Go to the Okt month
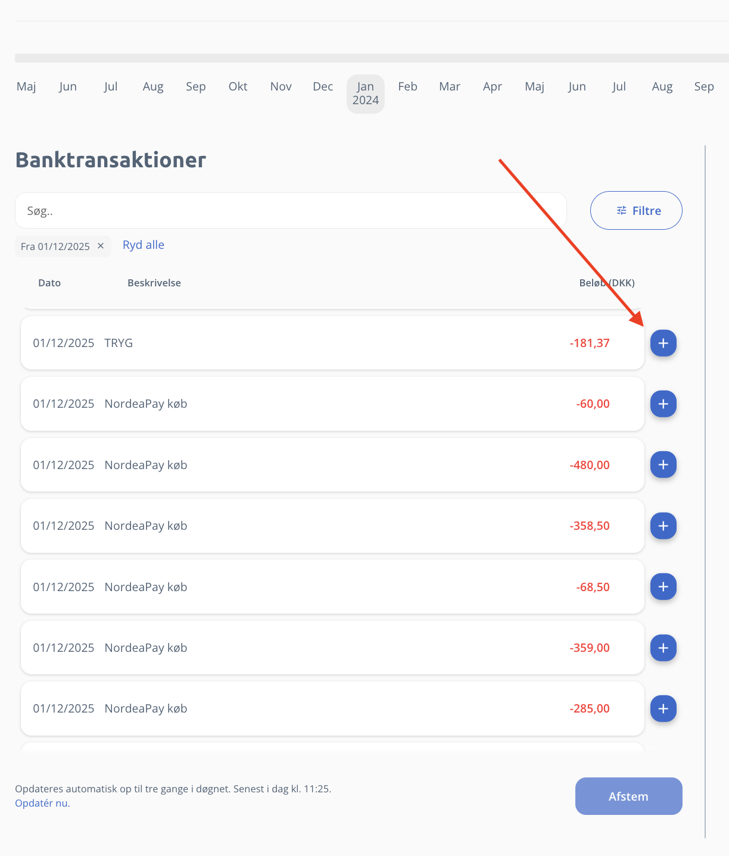Image resolution: width=729 pixels, height=856 pixels. [x=238, y=87]
